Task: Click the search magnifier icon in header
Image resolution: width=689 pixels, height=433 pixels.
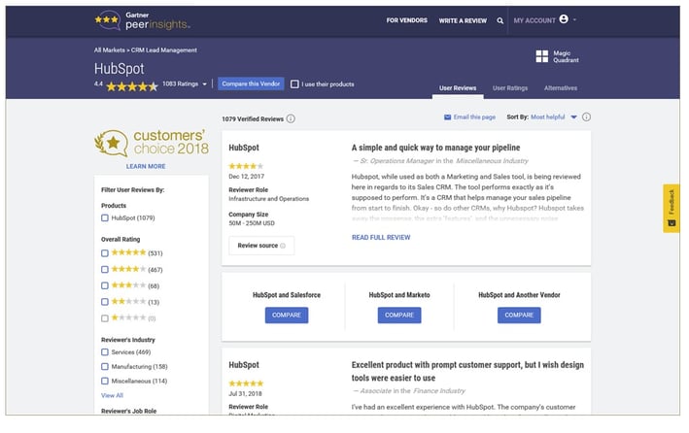Action: [500, 20]
